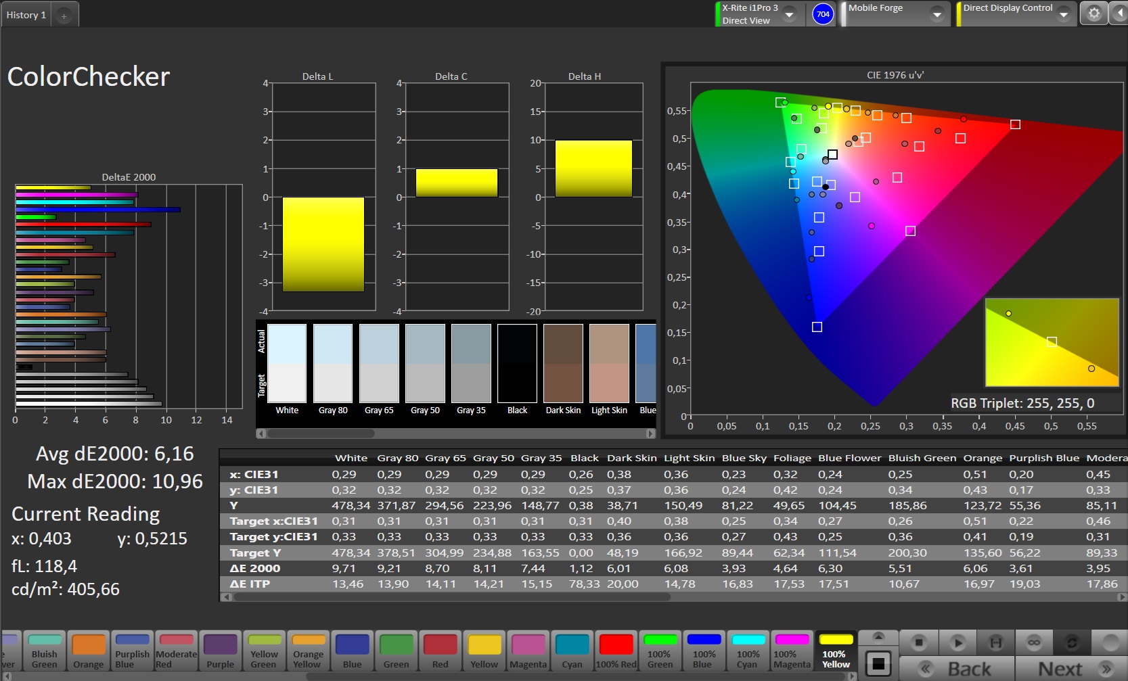The width and height of the screenshot is (1128, 681).
Task: Open the Mobile Forge source dropdown
Action: point(937,14)
